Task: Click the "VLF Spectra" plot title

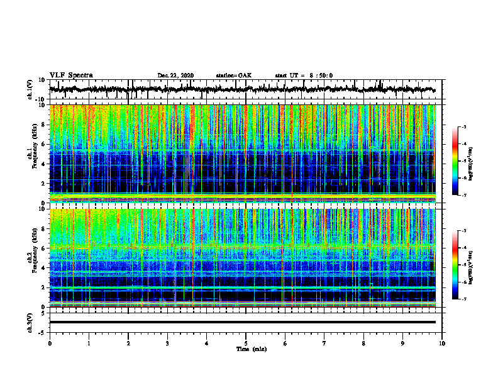Action: pyautogui.click(x=71, y=75)
